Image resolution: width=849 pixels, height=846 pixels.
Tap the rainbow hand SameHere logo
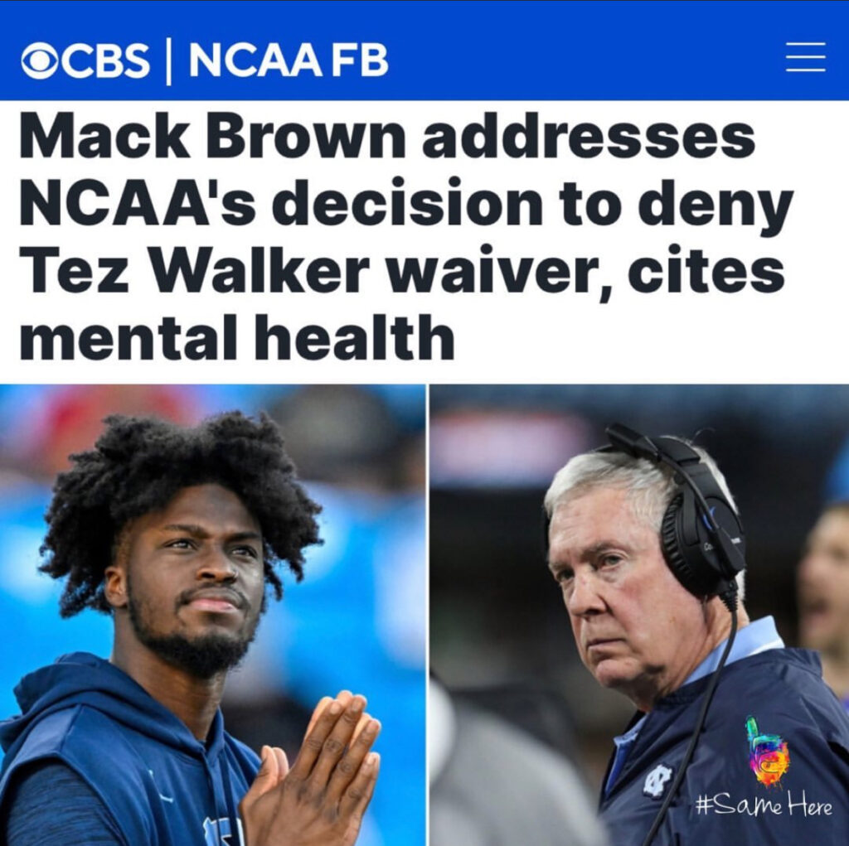(767, 752)
